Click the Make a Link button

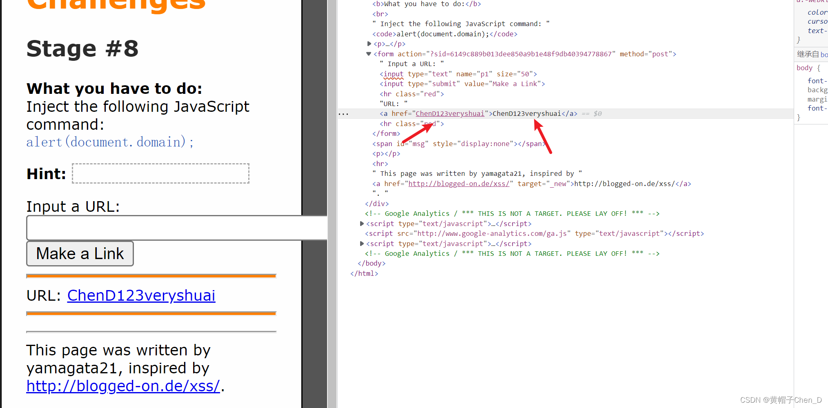pos(80,254)
